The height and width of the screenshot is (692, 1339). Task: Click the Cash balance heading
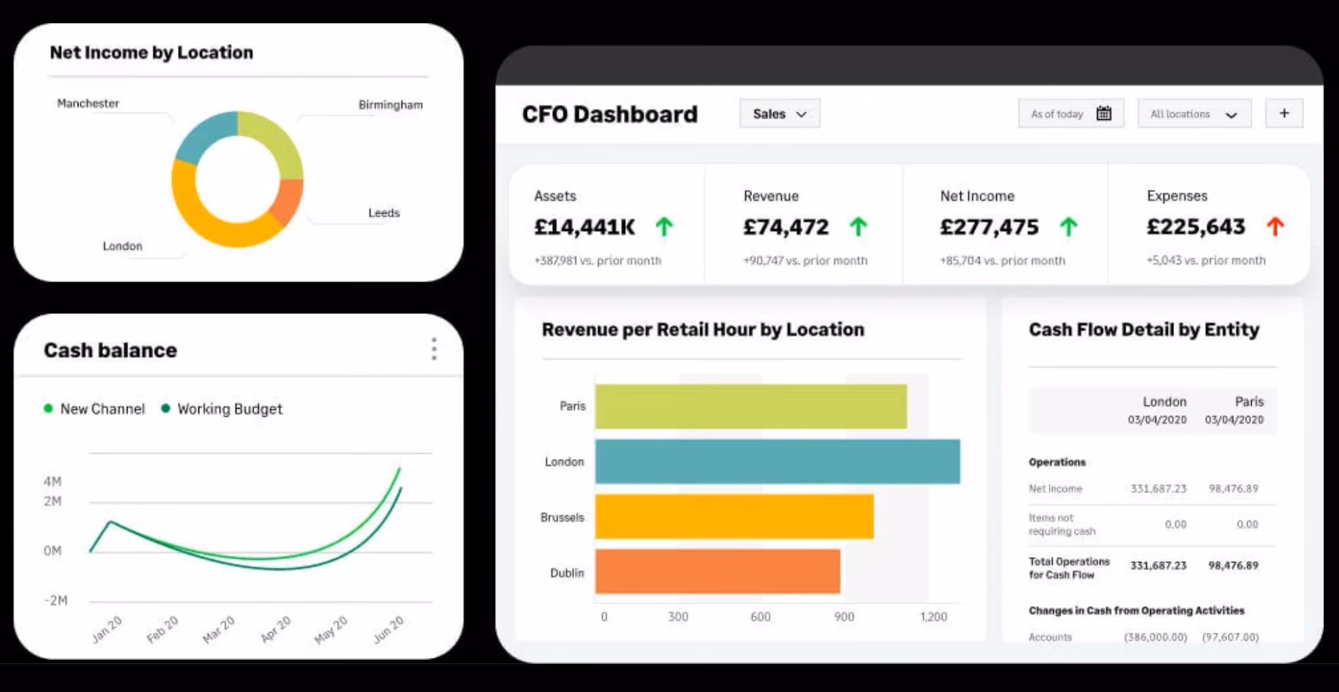click(x=110, y=350)
